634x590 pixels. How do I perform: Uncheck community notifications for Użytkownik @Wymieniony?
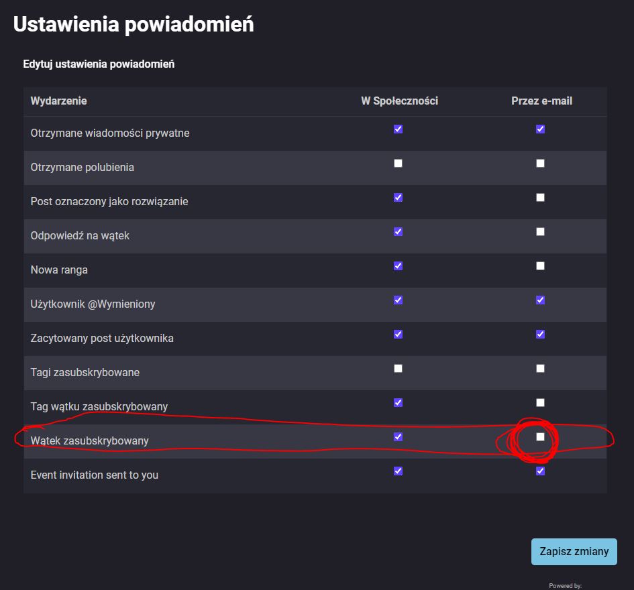click(398, 300)
